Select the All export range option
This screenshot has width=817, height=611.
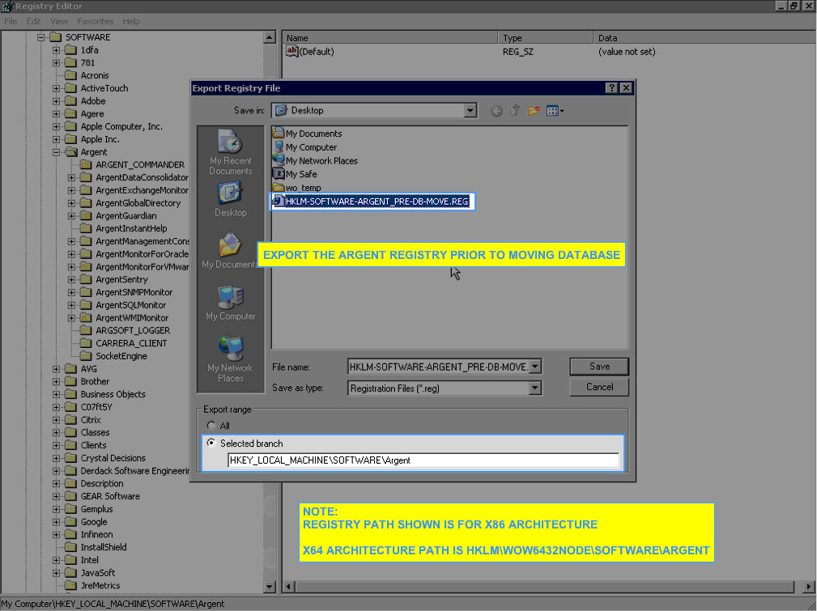point(212,426)
